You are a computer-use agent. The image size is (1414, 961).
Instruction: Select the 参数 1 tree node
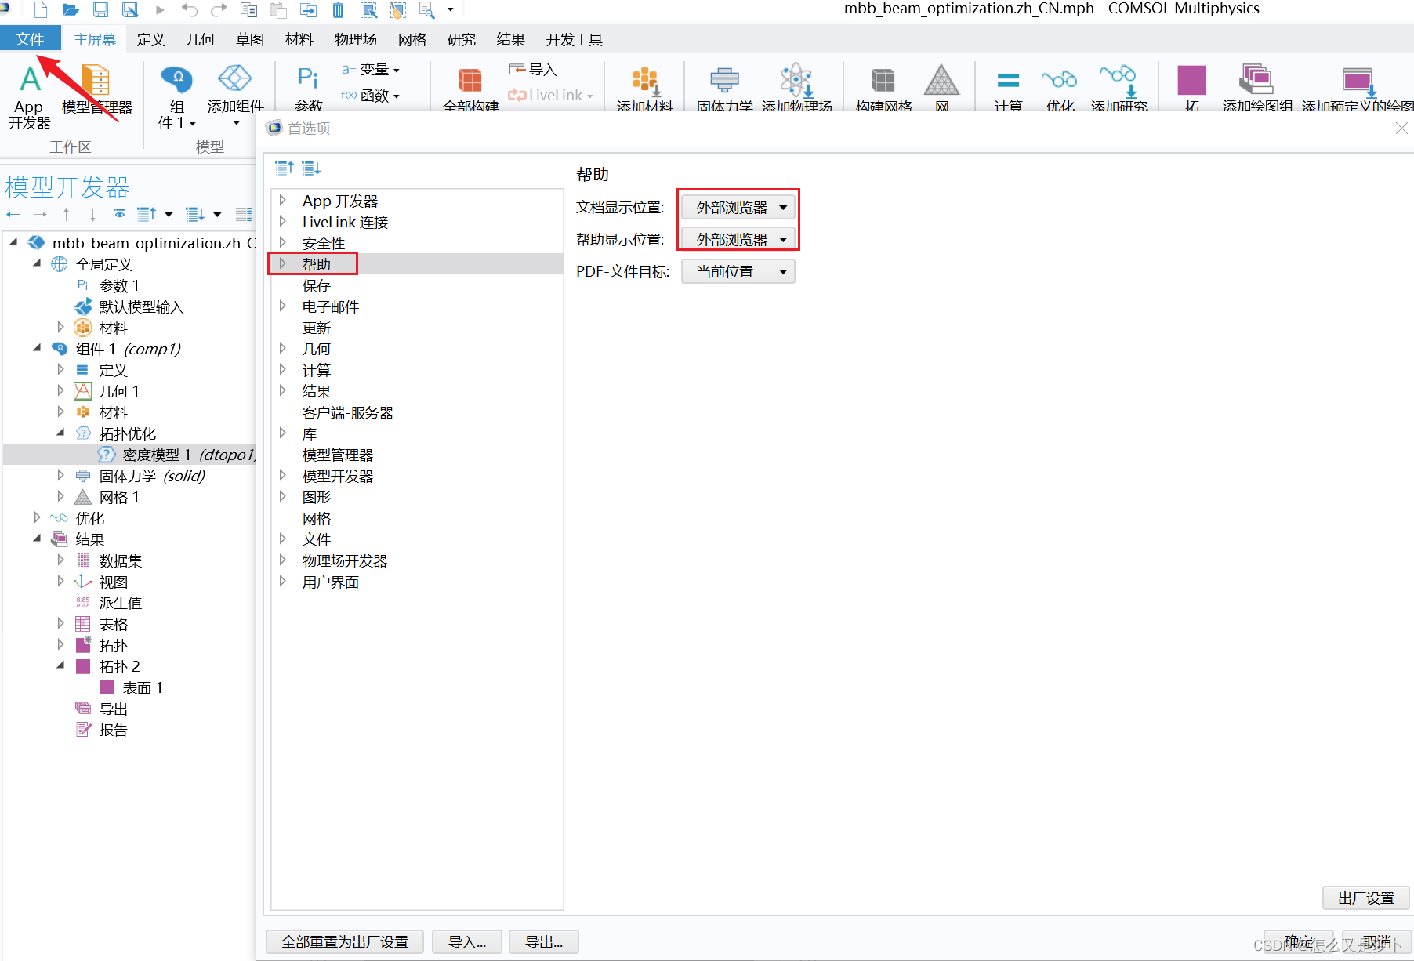(119, 285)
